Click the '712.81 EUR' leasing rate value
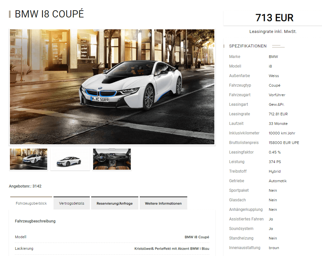The width and height of the screenshot is (322, 256). pos(278,114)
